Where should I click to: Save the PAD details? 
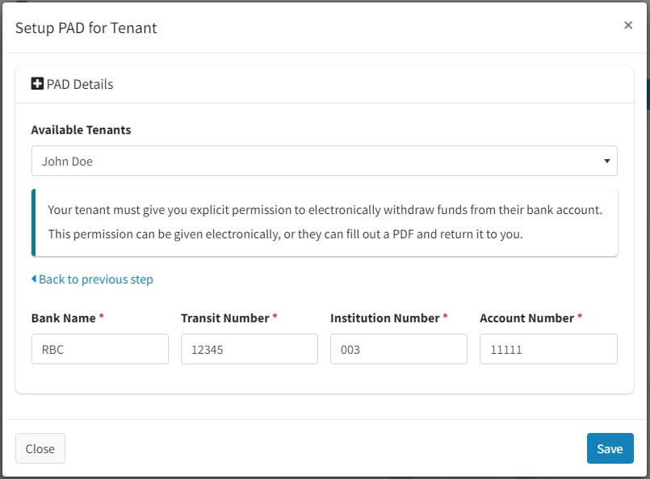tap(610, 448)
